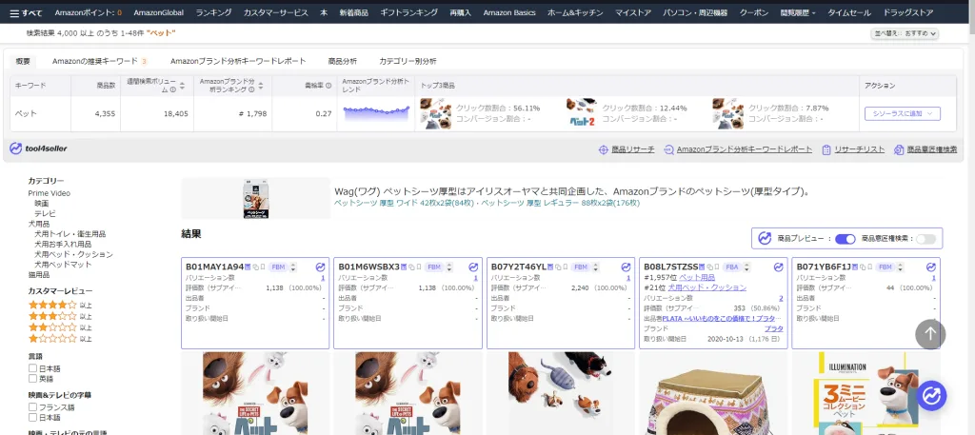
Task: Click the bookmark icon beside B08L7STZSS
Action: (717, 267)
